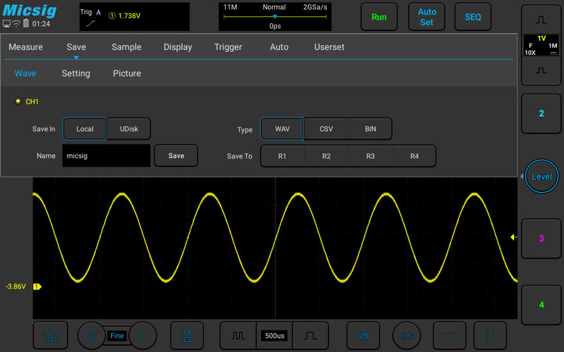Open the Trigger menu tab
Screen dimensions: 564x352
(x=228, y=47)
